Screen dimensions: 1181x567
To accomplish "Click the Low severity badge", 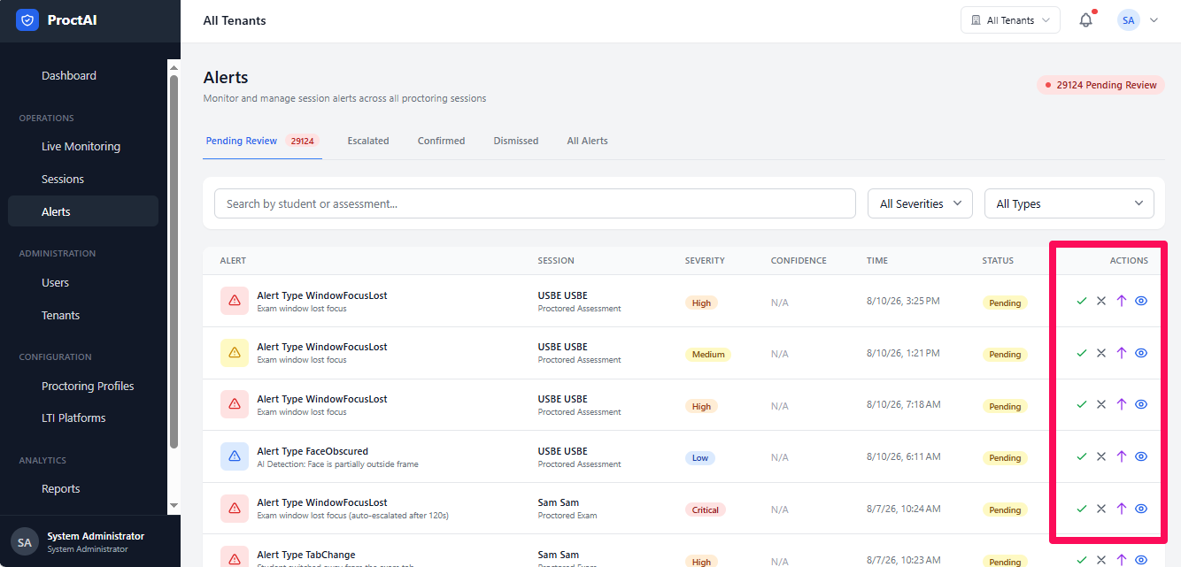I will (x=700, y=458).
